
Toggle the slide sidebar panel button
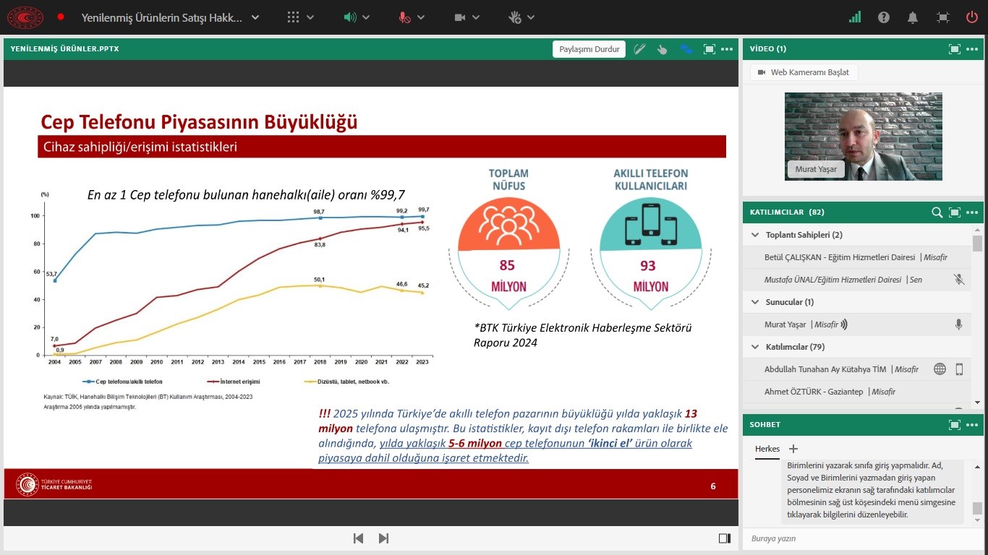pyautogui.click(x=724, y=538)
